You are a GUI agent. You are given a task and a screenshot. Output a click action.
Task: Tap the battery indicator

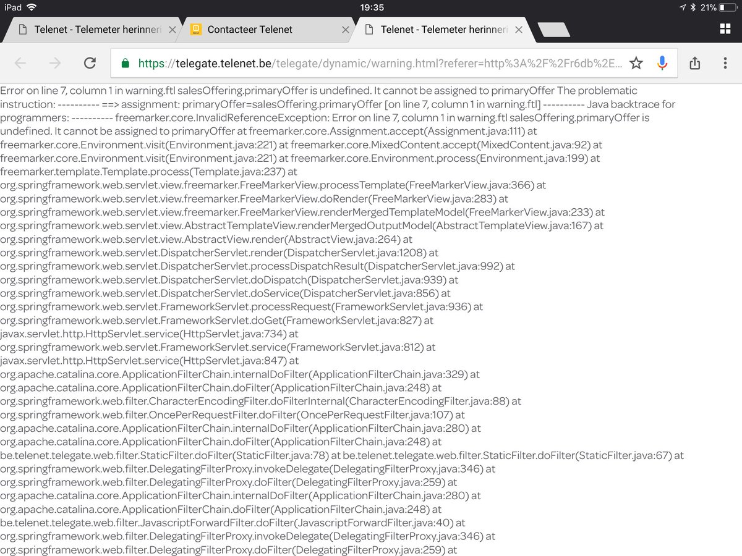[x=728, y=7]
